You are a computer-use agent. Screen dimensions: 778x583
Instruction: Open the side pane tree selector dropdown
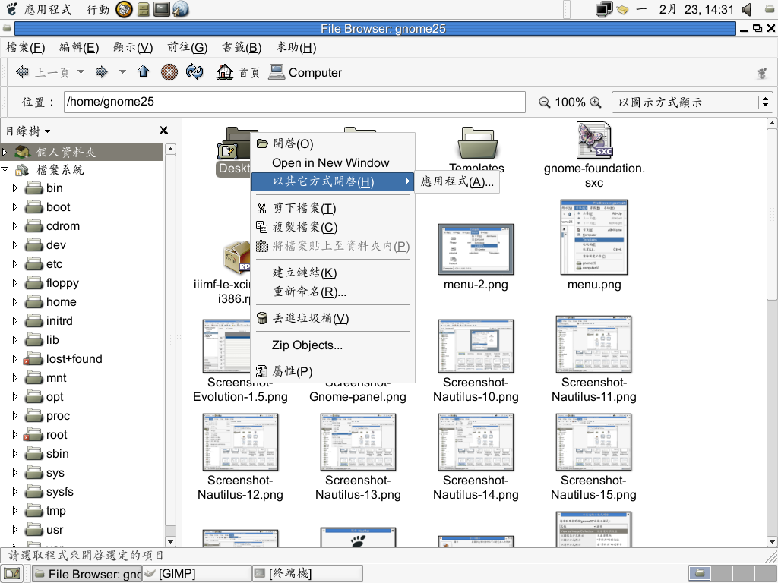coord(28,131)
